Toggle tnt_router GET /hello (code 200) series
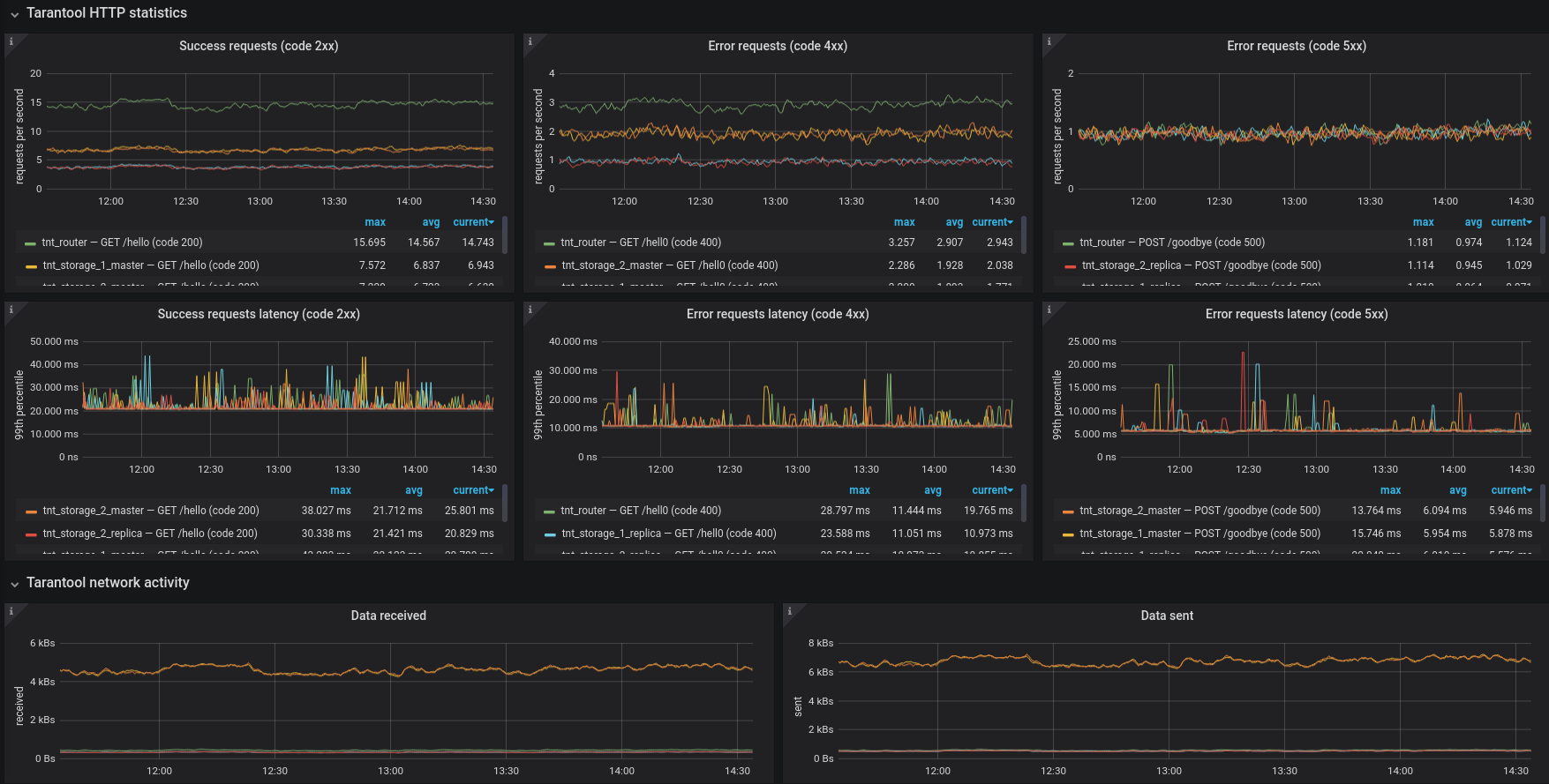This screenshot has height=784, width=1549. tap(122, 243)
